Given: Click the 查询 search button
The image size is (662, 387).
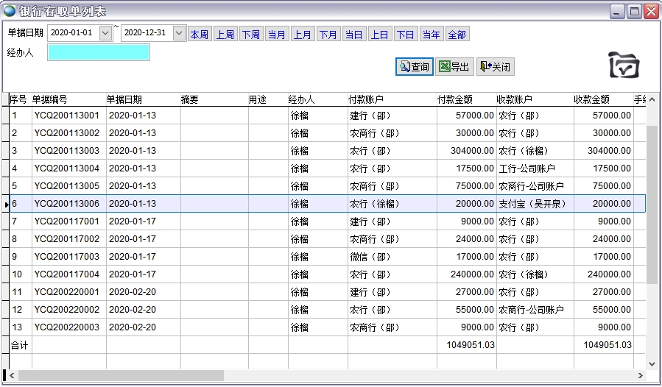Looking at the screenshot, I should [x=414, y=67].
